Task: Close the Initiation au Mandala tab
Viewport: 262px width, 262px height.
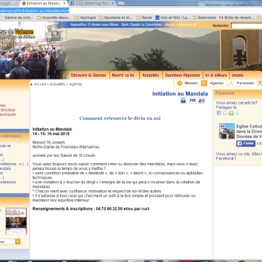Action: click(x=64, y=3)
